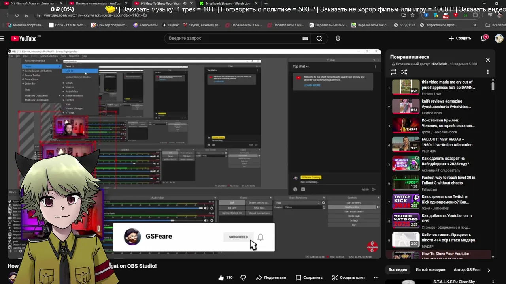Open the Авиабилеты bookmark
Viewport: 506px width, 284px height.
145,25
